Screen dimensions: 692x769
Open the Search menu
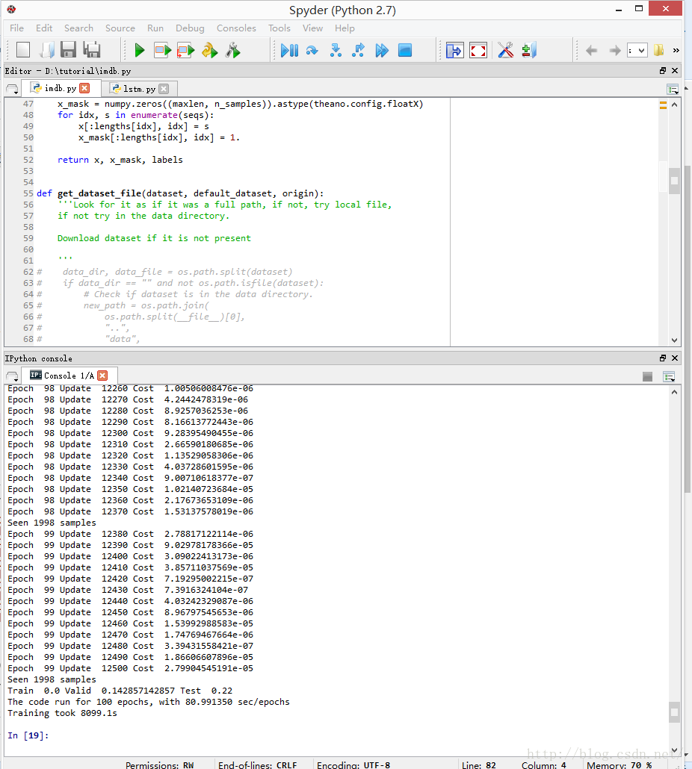click(78, 28)
